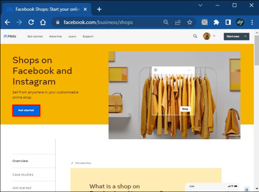The height and width of the screenshot is (192, 259).
Task: Select Overview in the side navigation
Action: coord(20,161)
